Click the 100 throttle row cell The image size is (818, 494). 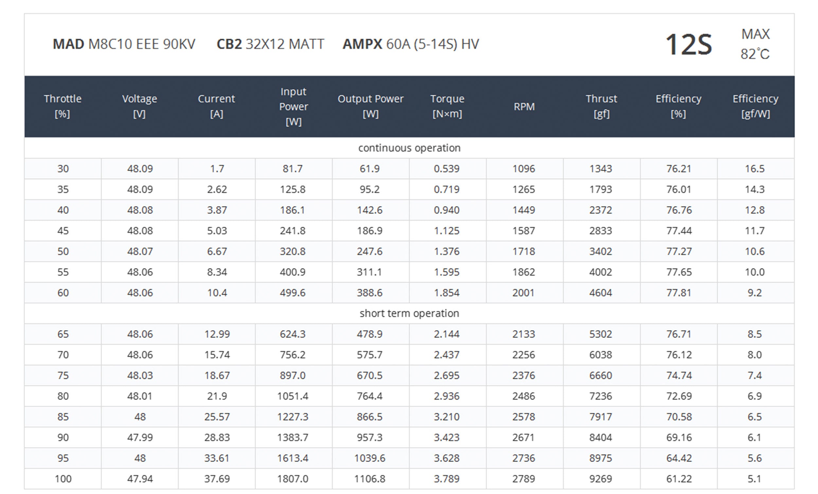tap(63, 479)
